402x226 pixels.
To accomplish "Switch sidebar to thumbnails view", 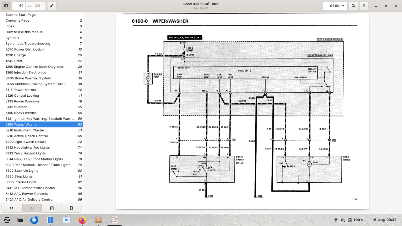I will point(12,208).
